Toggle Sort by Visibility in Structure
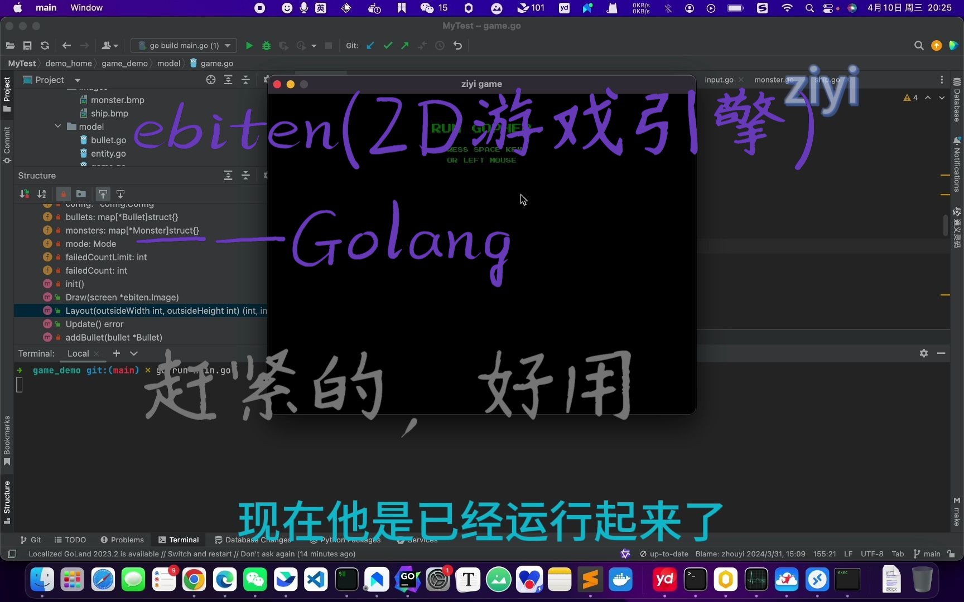 [x=25, y=194]
